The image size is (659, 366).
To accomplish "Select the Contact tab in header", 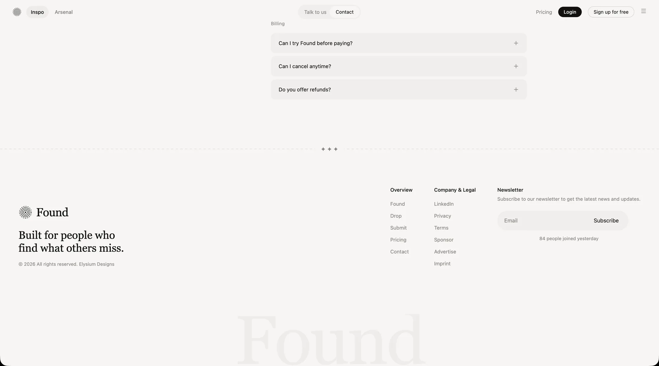I will tap(344, 12).
